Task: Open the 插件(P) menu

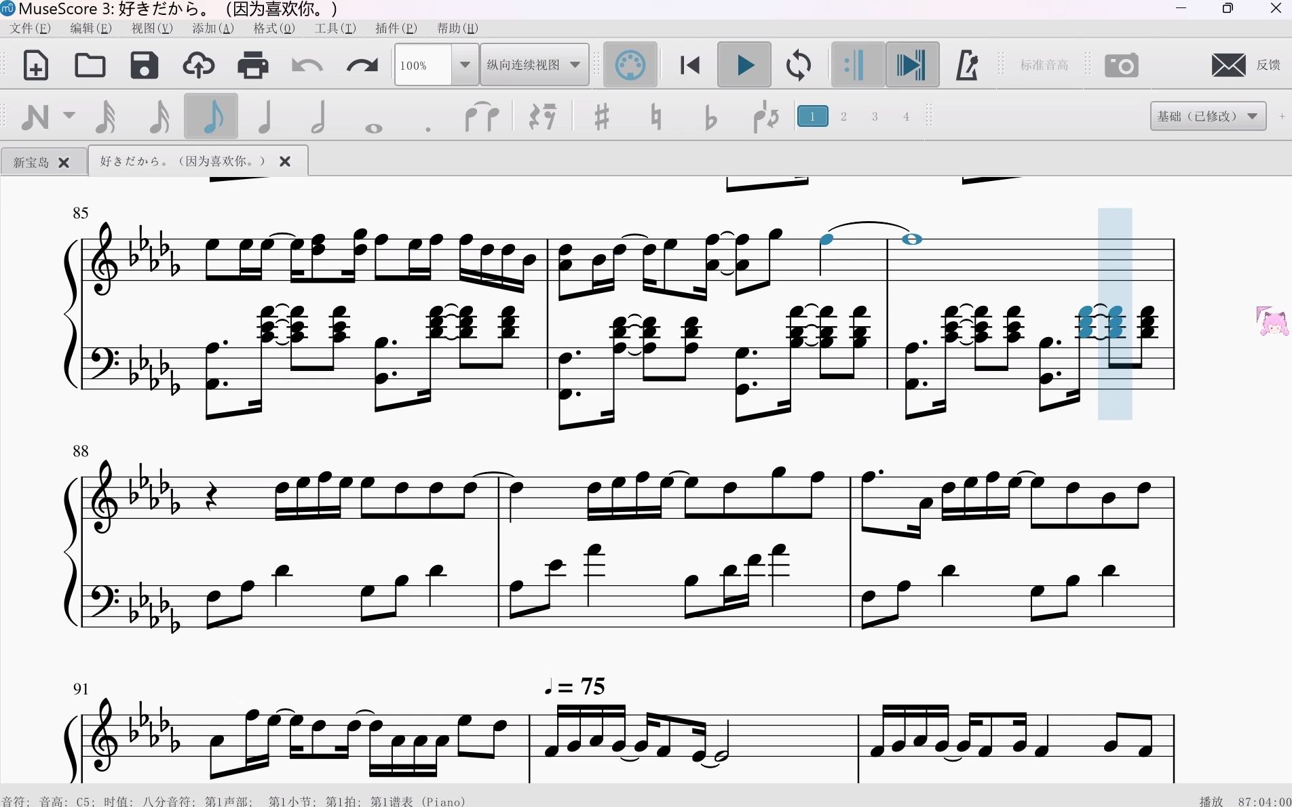Action: click(x=396, y=28)
